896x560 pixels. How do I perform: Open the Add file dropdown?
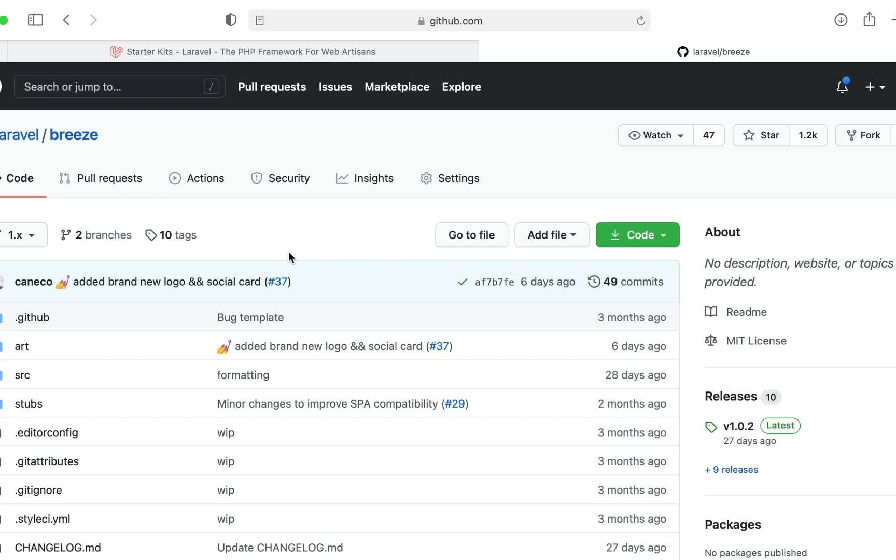click(x=552, y=235)
